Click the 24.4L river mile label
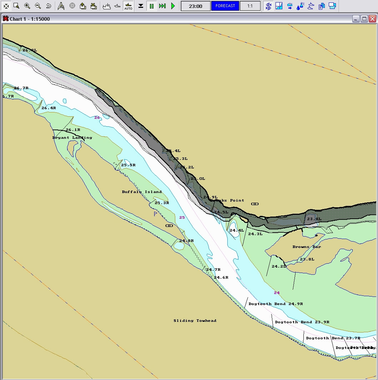This screenshot has height=380, width=378. (237, 230)
